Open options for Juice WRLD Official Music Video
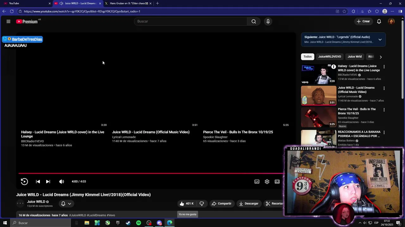The height and width of the screenshot is (227, 405). click(x=384, y=88)
